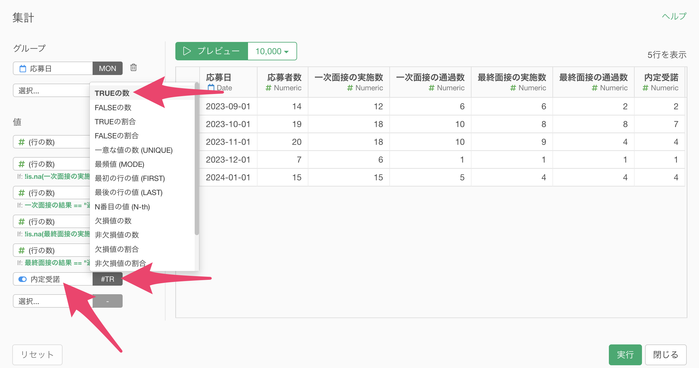Click the 5行を表示 row count text
The image size is (699, 368).
(667, 55)
